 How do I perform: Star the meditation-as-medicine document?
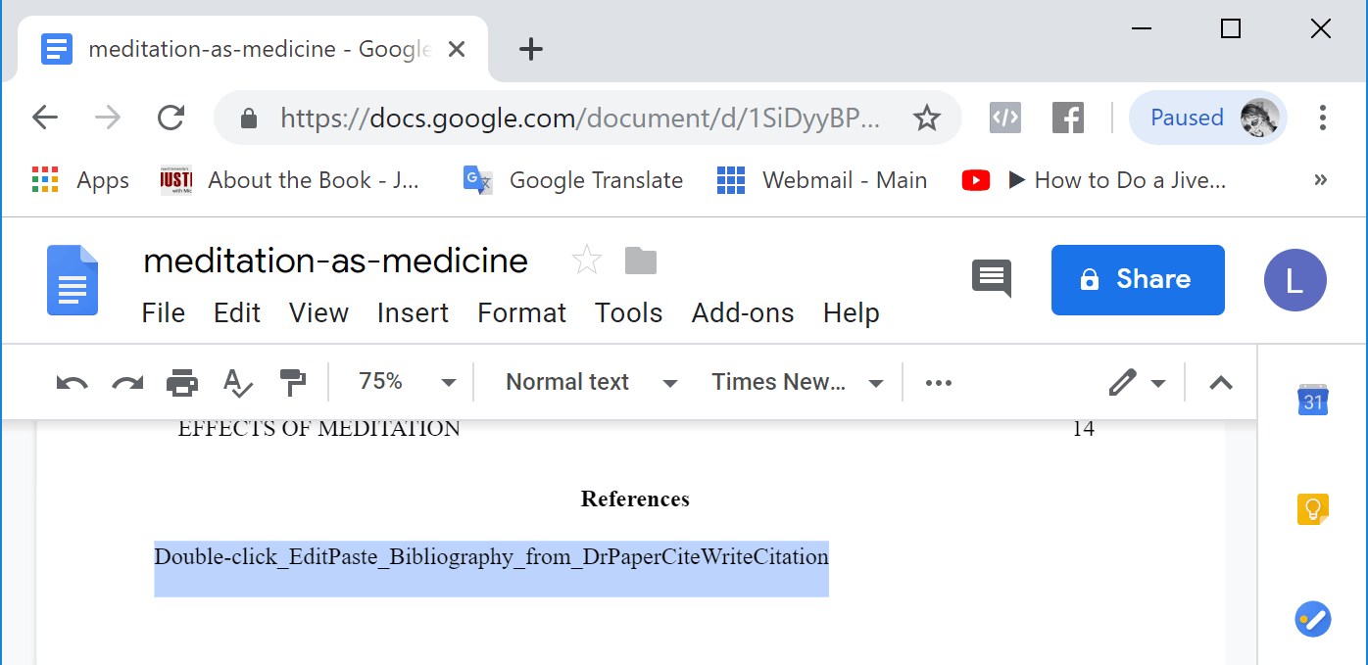586,261
